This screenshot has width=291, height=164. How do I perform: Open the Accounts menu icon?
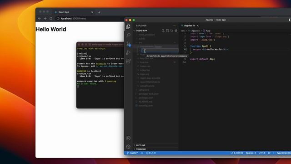point(128,138)
